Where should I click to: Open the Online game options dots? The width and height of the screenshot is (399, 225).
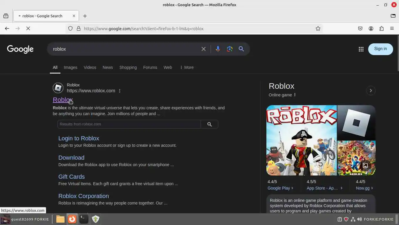click(x=295, y=95)
